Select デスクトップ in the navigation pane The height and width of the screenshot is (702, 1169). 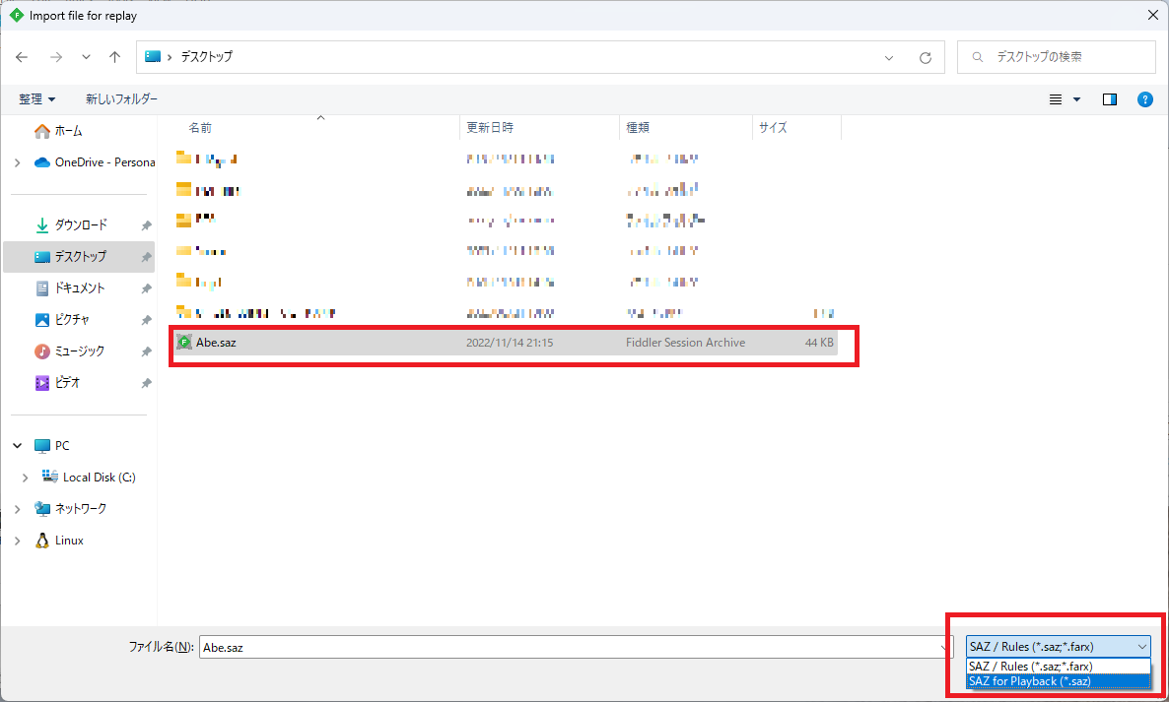click(x=79, y=257)
